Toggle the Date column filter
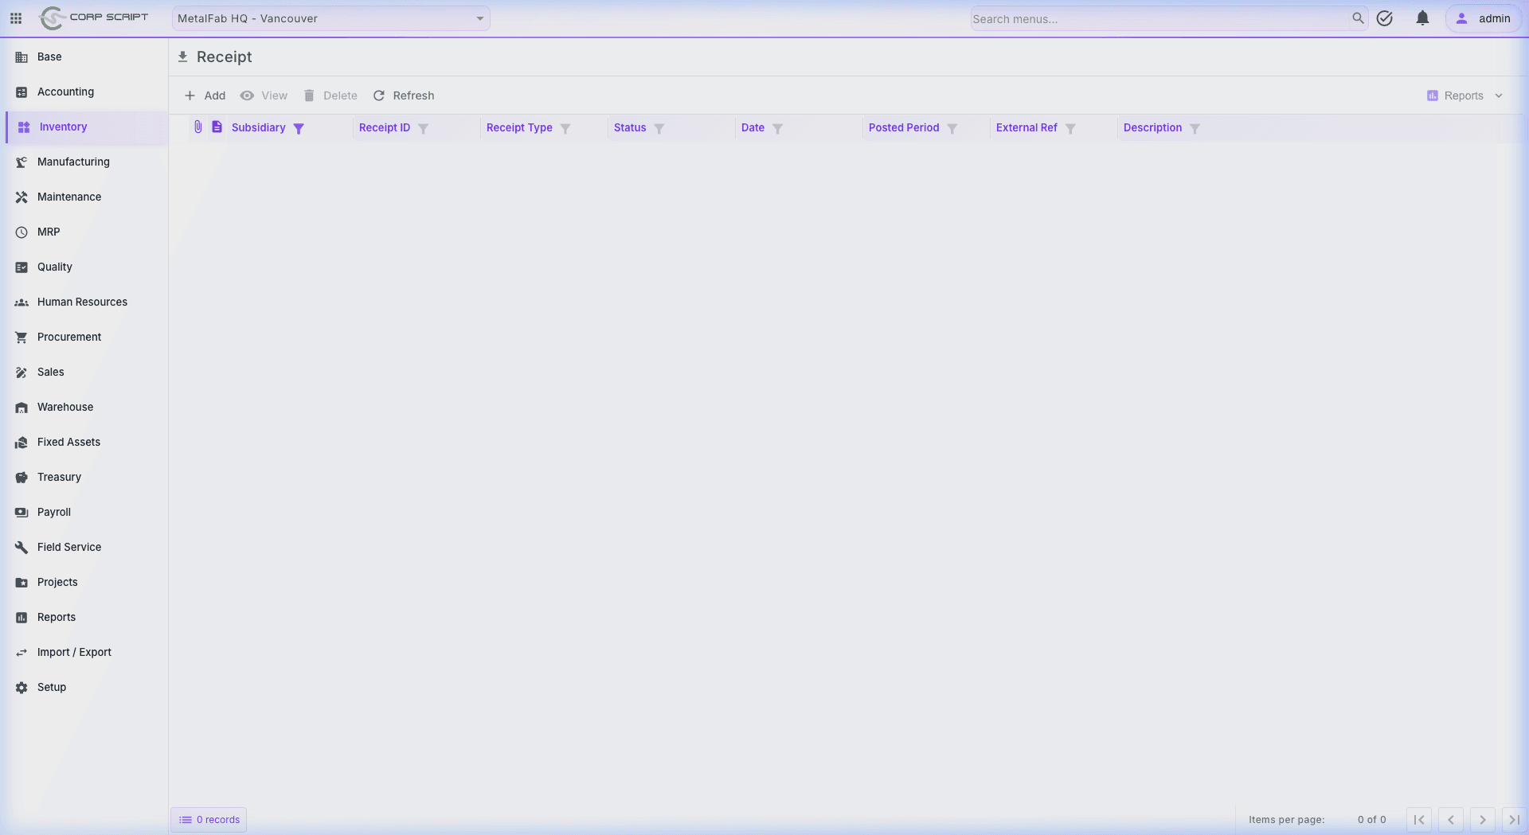Image resolution: width=1529 pixels, height=835 pixels. point(778,127)
